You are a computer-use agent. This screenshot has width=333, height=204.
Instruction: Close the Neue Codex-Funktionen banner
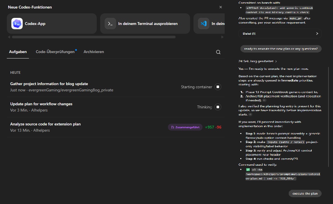tap(221, 7)
